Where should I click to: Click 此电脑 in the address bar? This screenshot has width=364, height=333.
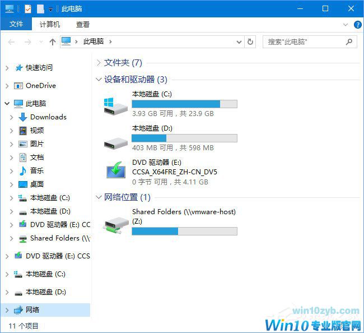tap(94, 41)
